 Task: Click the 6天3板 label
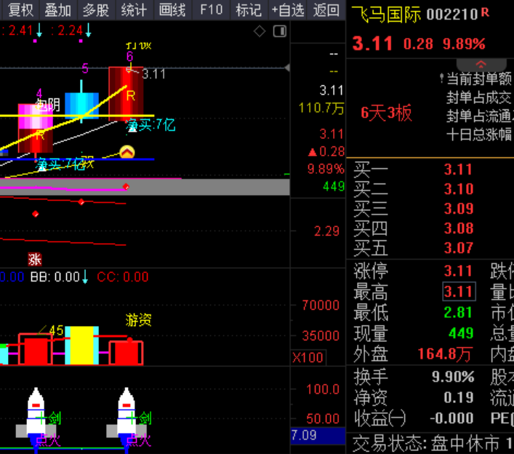pos(386,113)
